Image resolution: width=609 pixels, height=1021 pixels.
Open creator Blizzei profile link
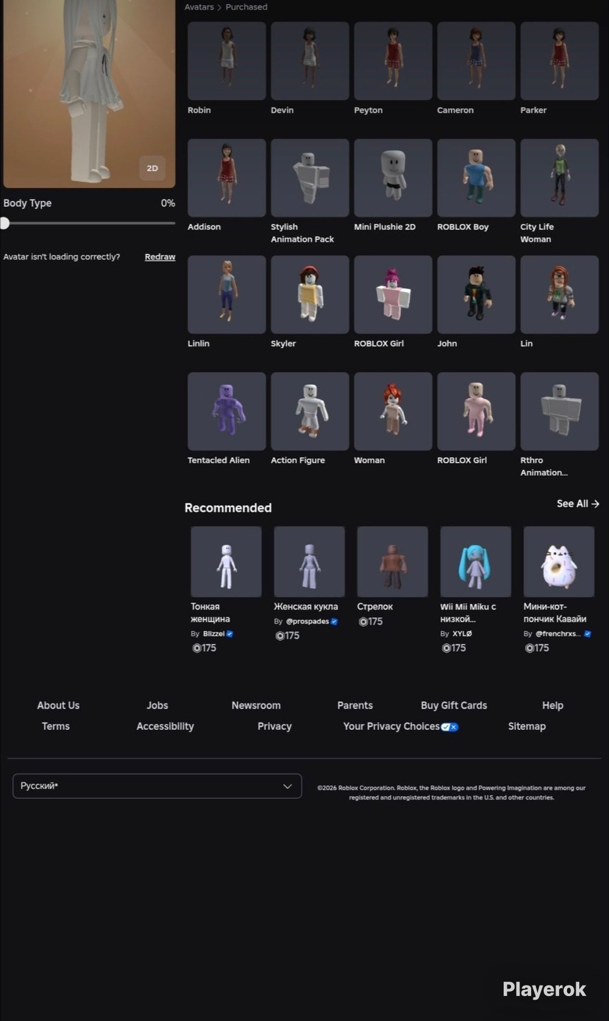[x=214, y=634]
